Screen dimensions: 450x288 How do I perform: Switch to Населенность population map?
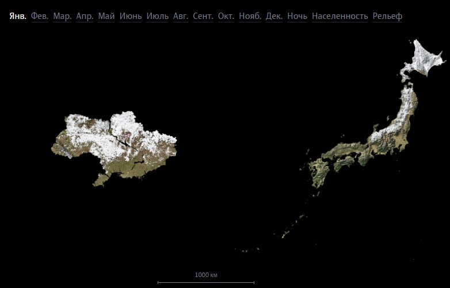point(340,16)
